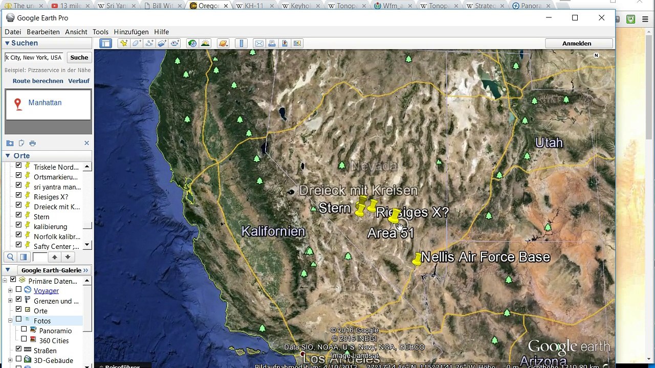Screen dimensions: 655x368
Task: Click the layers list scrollbar up arrow
Action: (x=87, y=281)
